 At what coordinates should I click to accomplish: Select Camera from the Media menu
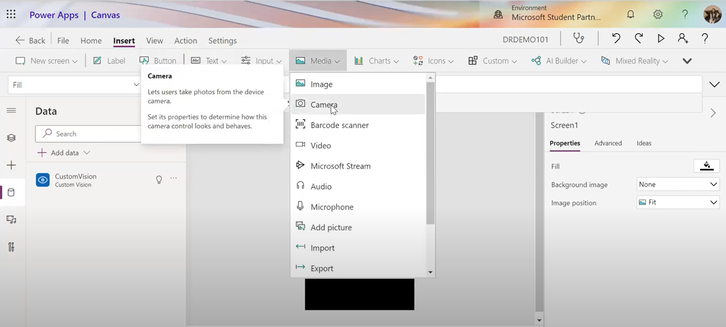(x=357, y=104)
